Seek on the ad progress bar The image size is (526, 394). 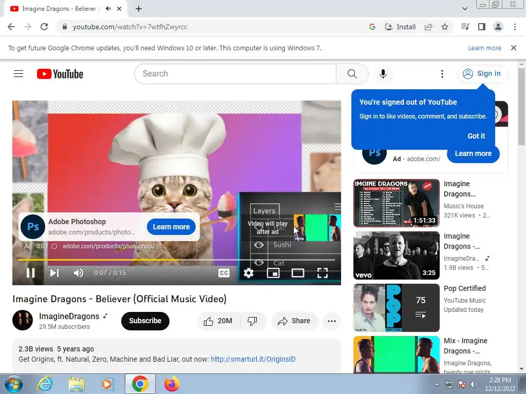click(x=177, y=260)
